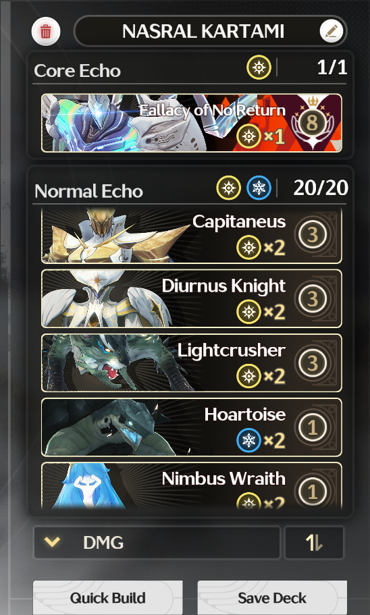Select the Fallacy of No Return core echo card
370x615 pixels.
tap(192, 123)
